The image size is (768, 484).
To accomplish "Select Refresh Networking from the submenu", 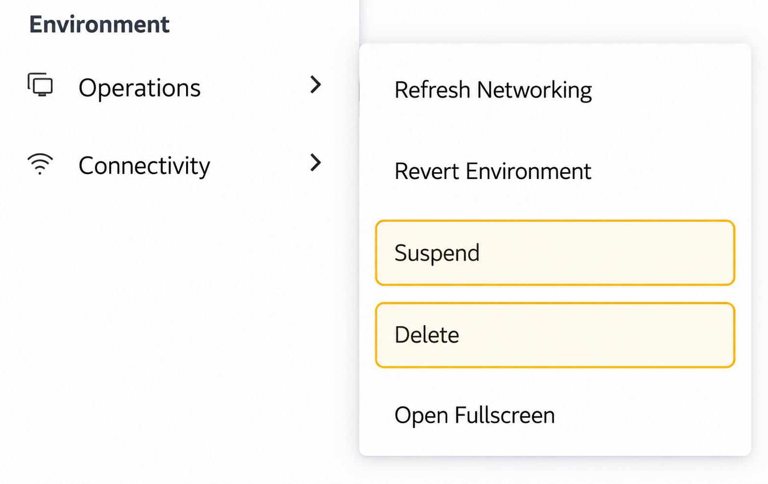I will [x=555, y=90].
